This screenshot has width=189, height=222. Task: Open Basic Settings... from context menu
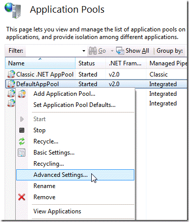coord(75,153)
